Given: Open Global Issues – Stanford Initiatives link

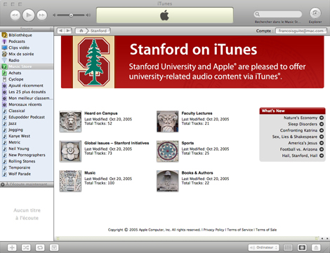Looking at the screenshot, I should coord(117,143).
